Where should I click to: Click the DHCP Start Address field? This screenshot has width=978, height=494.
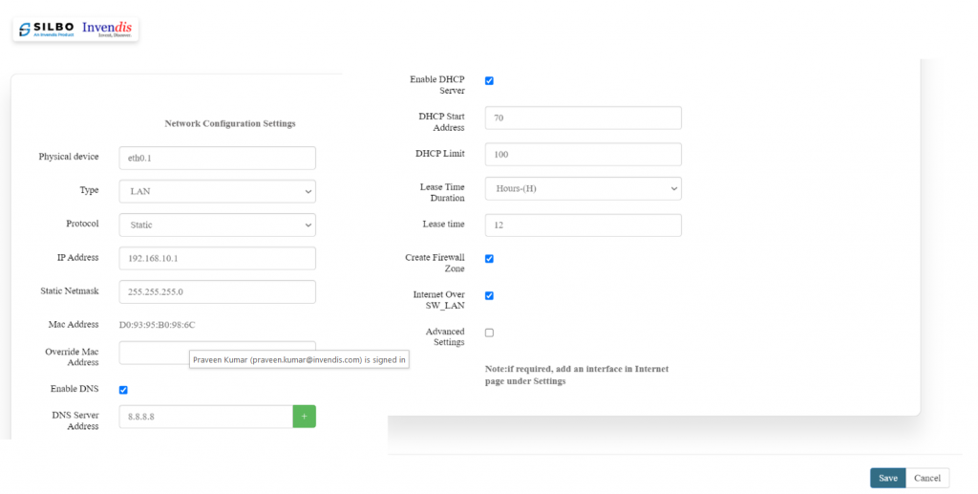point(583,118)
